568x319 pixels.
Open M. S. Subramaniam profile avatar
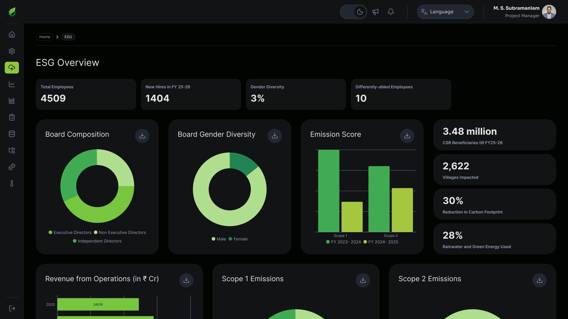click(549, 12)
